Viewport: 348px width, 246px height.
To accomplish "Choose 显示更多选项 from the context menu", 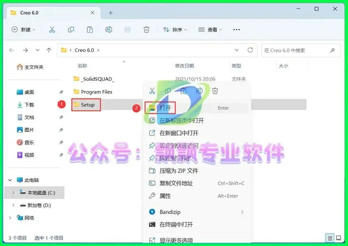I will (x=197, y=240).
